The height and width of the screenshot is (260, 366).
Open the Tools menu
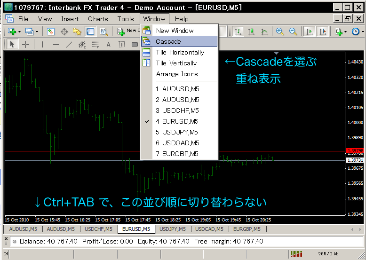pos(126,19)
